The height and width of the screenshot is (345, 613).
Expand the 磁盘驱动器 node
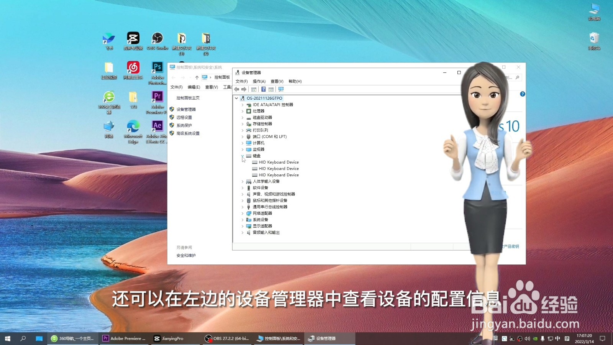tap(243, 117)
